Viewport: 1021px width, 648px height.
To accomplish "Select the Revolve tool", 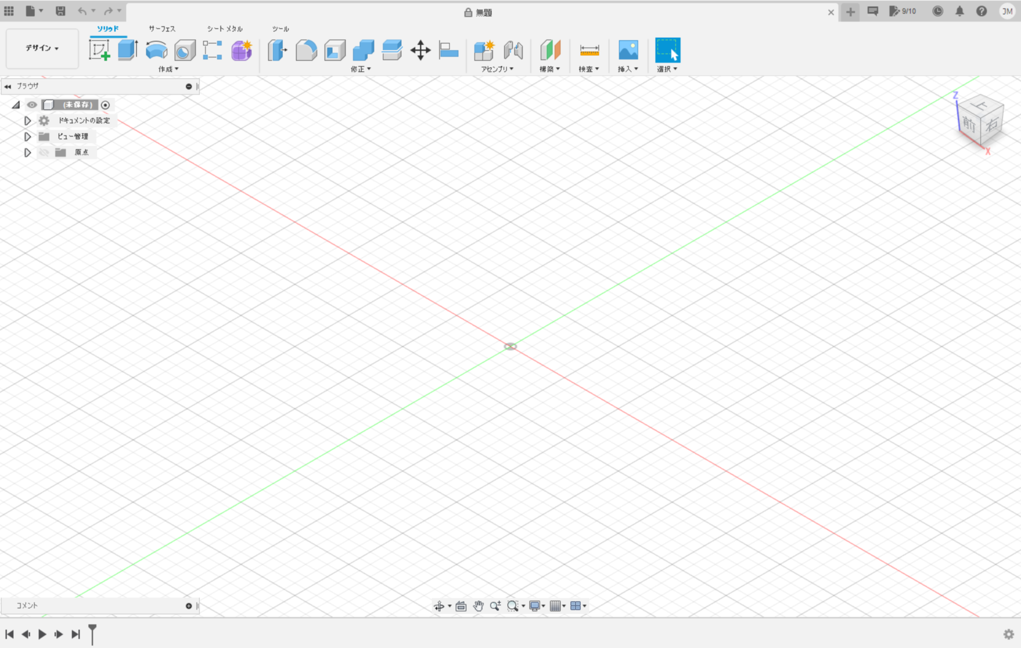I will point(156,50).
